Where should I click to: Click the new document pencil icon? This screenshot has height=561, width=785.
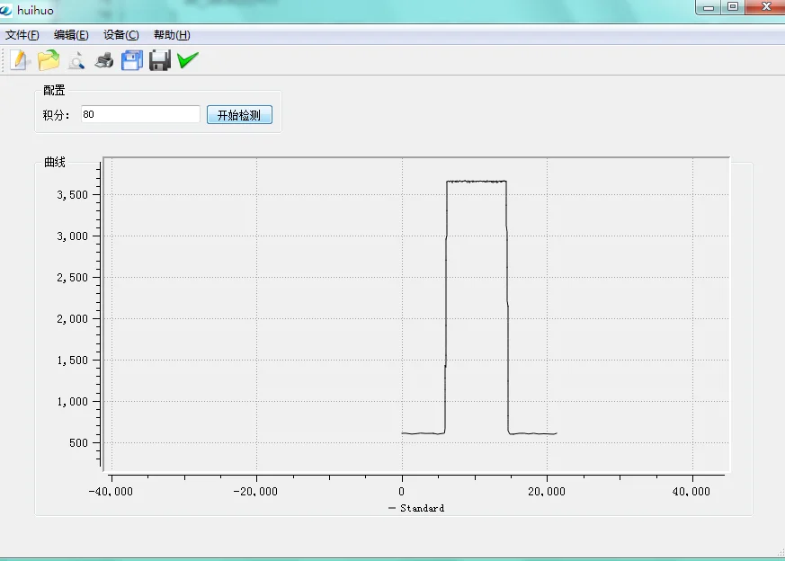[20, 60]
